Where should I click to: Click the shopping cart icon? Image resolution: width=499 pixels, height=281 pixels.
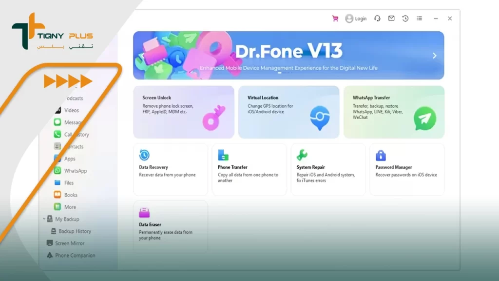click(x=335, y=19)
